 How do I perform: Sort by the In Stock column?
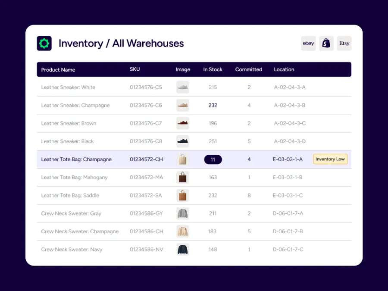[x=213, y=69]
